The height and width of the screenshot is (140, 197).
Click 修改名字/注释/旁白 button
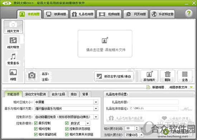coord(114,76)
